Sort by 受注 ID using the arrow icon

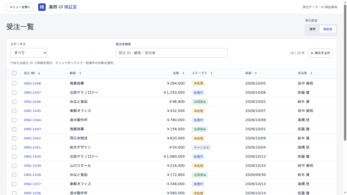[39, 73]
